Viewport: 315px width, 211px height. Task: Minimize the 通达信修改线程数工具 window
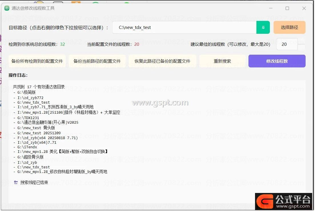tap(270, 8)
